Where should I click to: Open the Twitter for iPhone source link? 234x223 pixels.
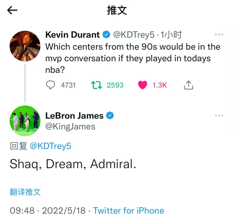[128, 210]
